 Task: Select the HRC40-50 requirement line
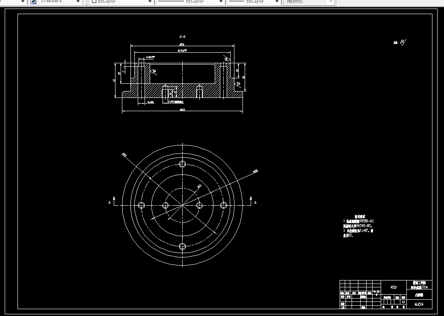[x=357, y=226]
